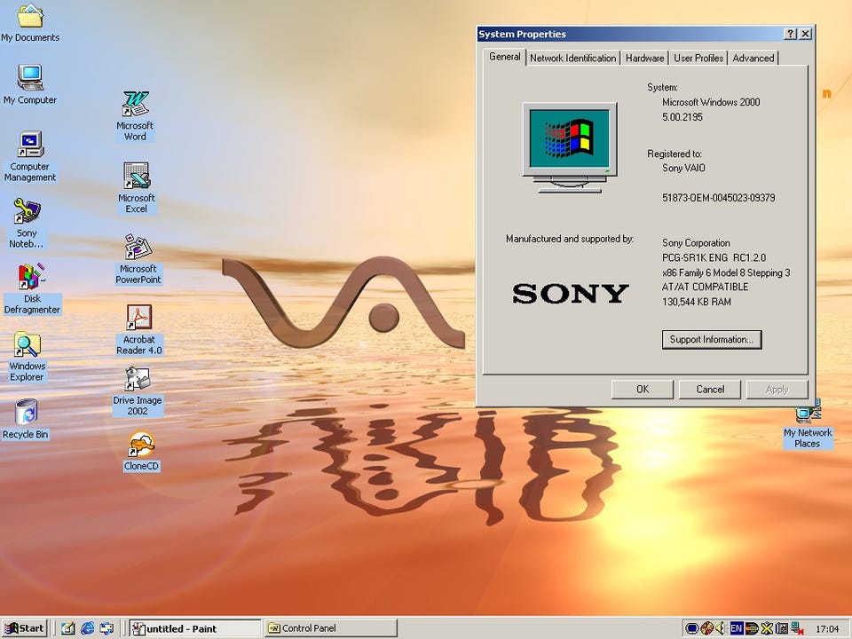The width and height of the screenshot is (852, 639).
Task: Click the 17:04 taskbar clock
Action: tap(827, 628)
